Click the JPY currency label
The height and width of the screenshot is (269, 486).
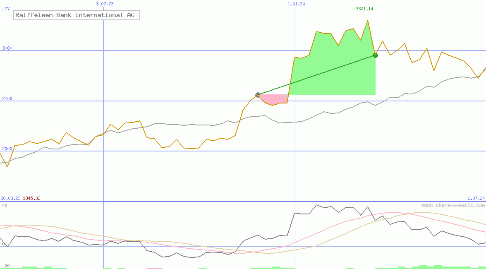(x=6, y=9)
